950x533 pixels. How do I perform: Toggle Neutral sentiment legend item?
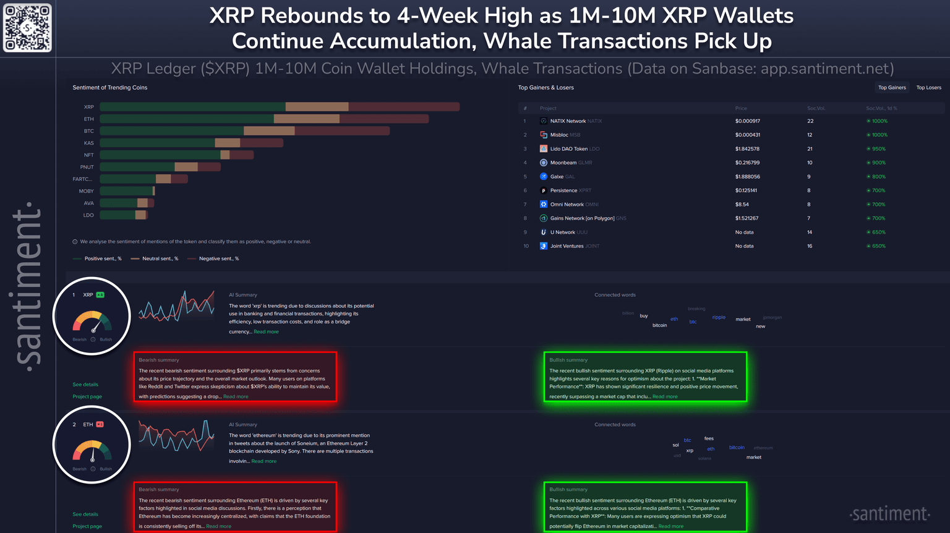(155, 258)
